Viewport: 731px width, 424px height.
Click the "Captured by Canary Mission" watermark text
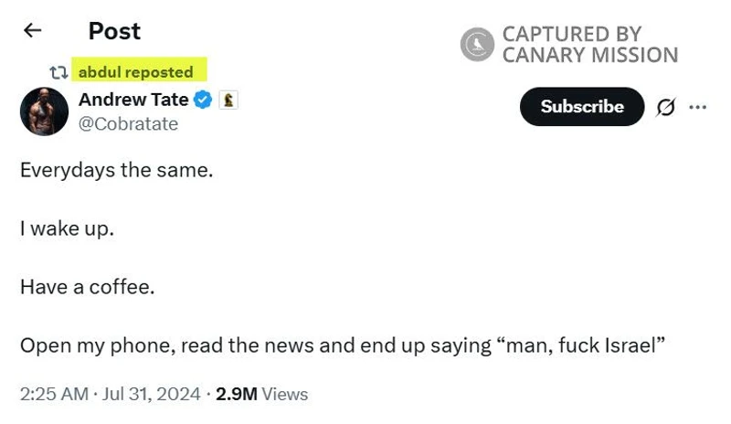[589, 44]
